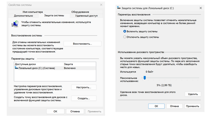This screenshot has height=118, width=211.
Task: Click the system protection computer icon
Action: pos(15,24)
